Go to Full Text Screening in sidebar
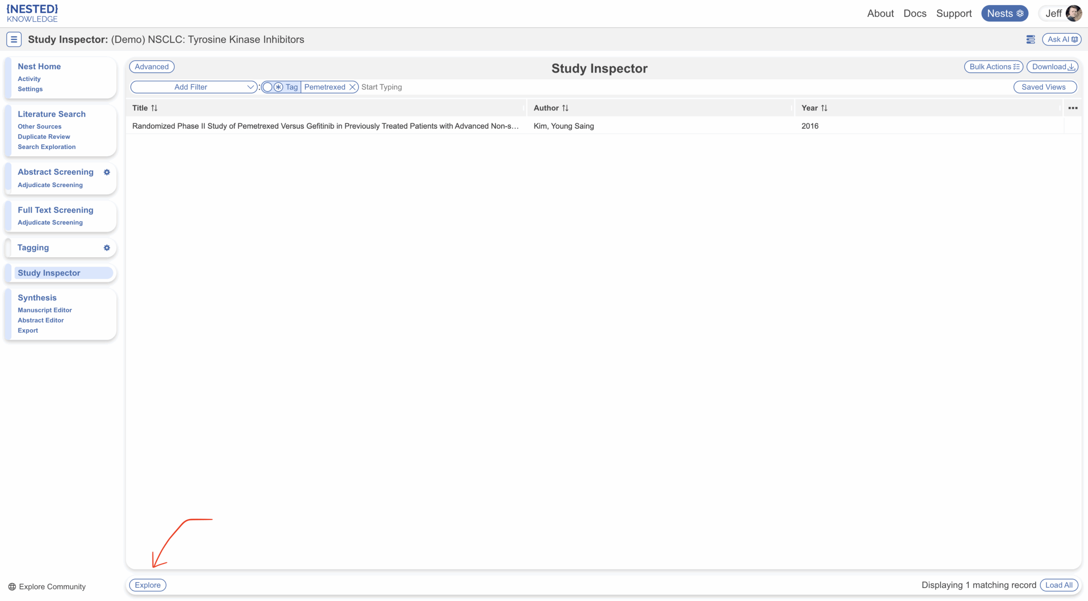 click(55, 210)
